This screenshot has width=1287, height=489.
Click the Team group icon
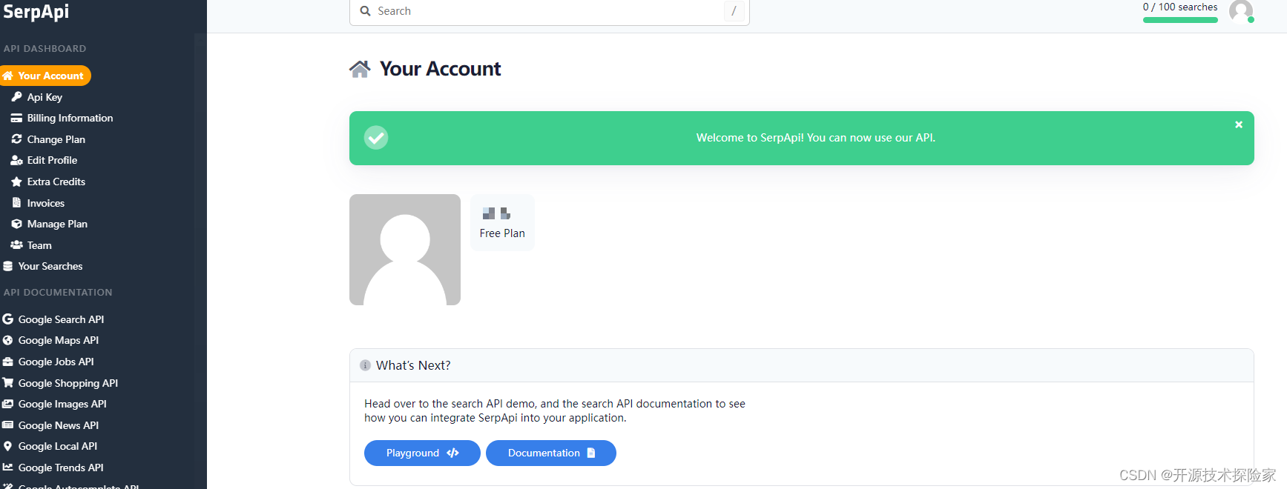16,245
